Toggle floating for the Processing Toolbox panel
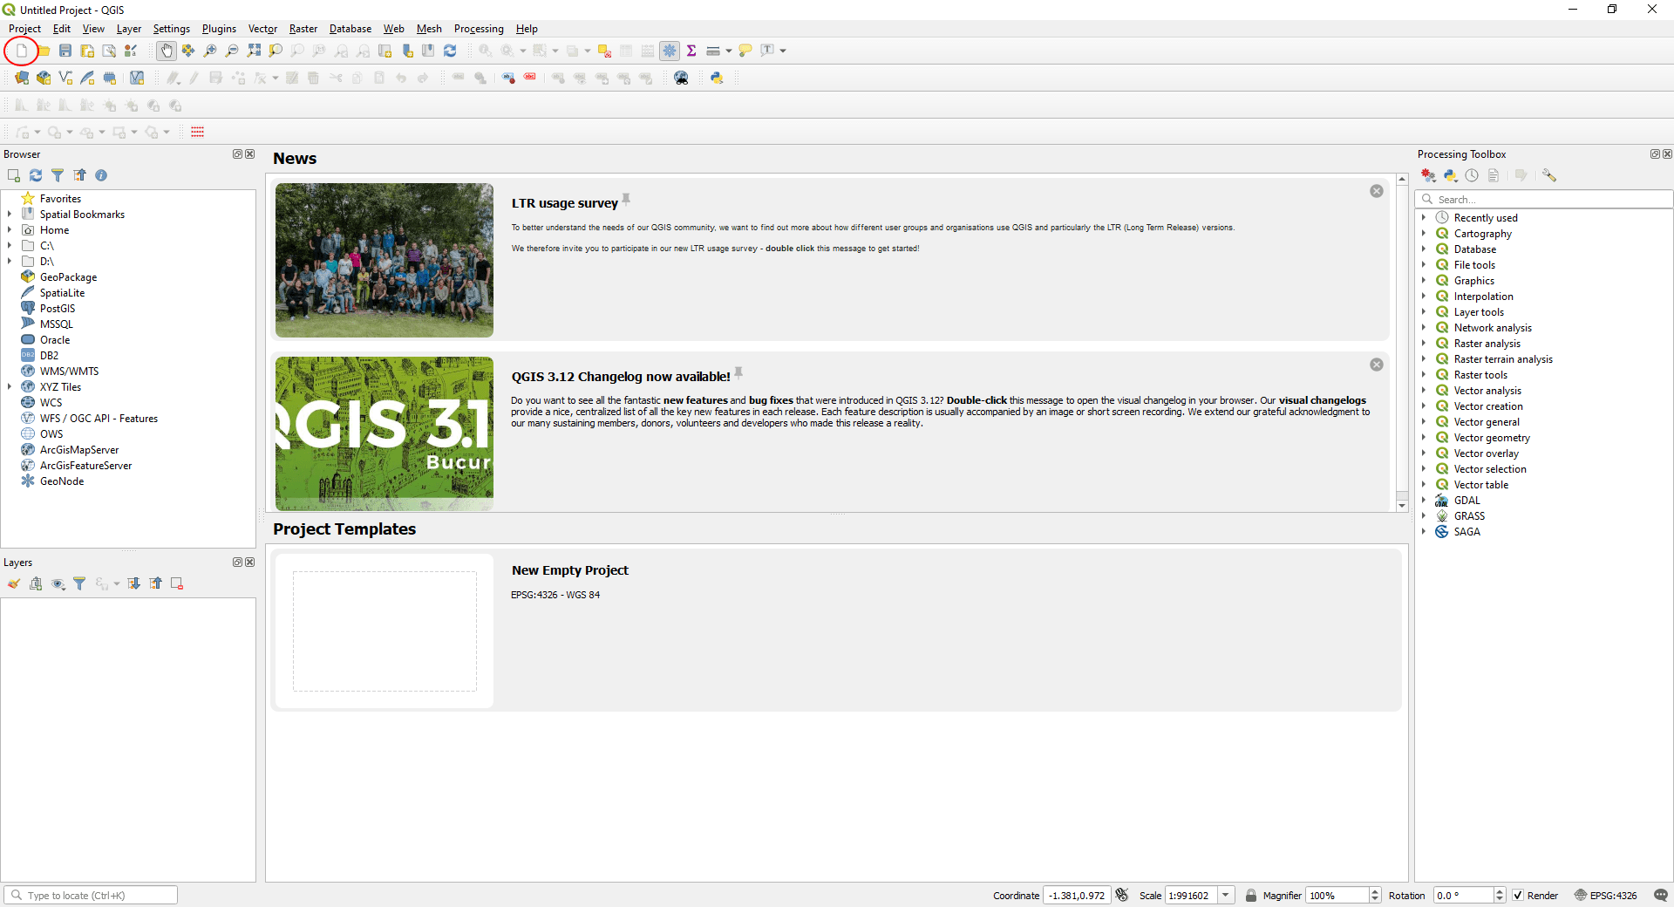The image size is (1674, 907). point(1655,154)
